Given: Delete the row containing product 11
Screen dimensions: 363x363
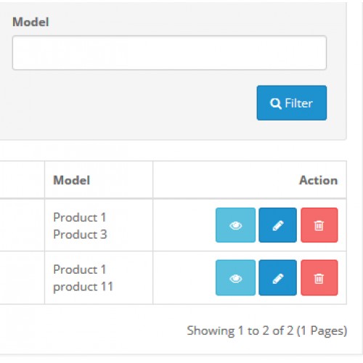Looking at the screenshot, I should (319, 277).
